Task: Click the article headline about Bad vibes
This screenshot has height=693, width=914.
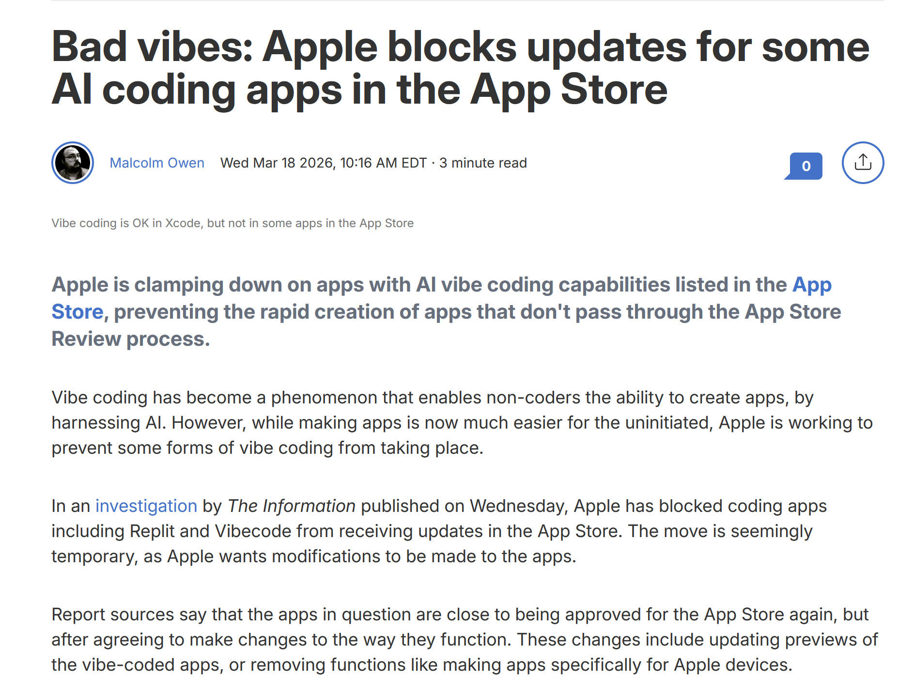Action: tap(460, 68)
